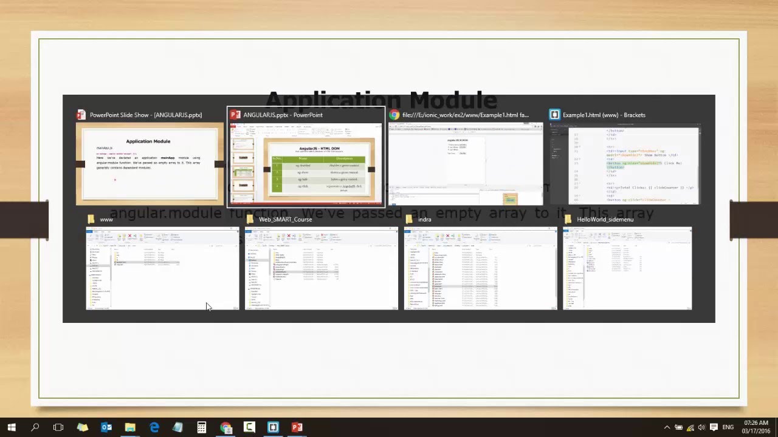Screen dimensions: 778x437
Task: Open Sticky Notes from the taskbar
Action: tap(82, 427)
